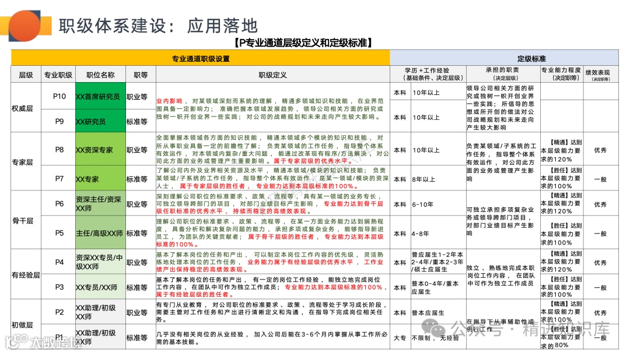630x354 pixels.
Task: Select the 主任/高级XX师 position cell
Action: pyautogui.click(x=100, y=233)
